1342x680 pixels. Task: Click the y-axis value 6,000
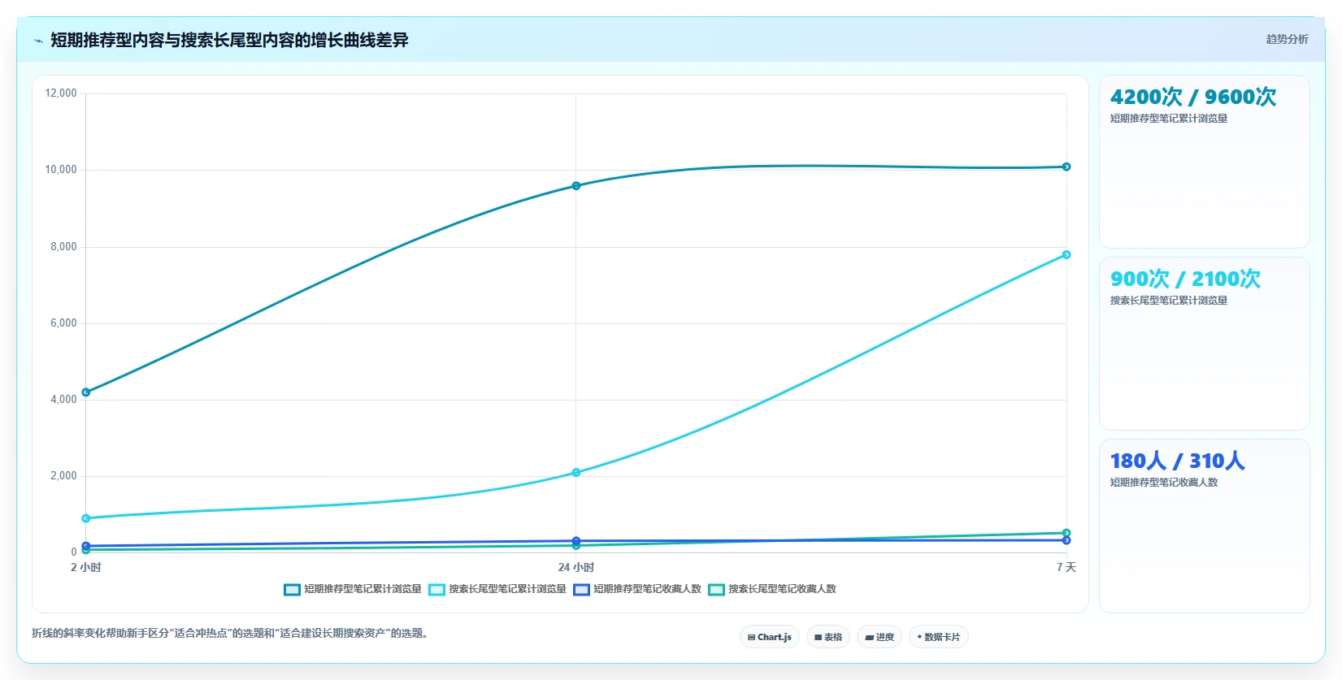(63, 323)
